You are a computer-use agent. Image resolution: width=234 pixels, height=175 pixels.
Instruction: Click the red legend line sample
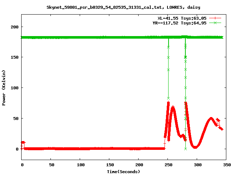point(215,18)
